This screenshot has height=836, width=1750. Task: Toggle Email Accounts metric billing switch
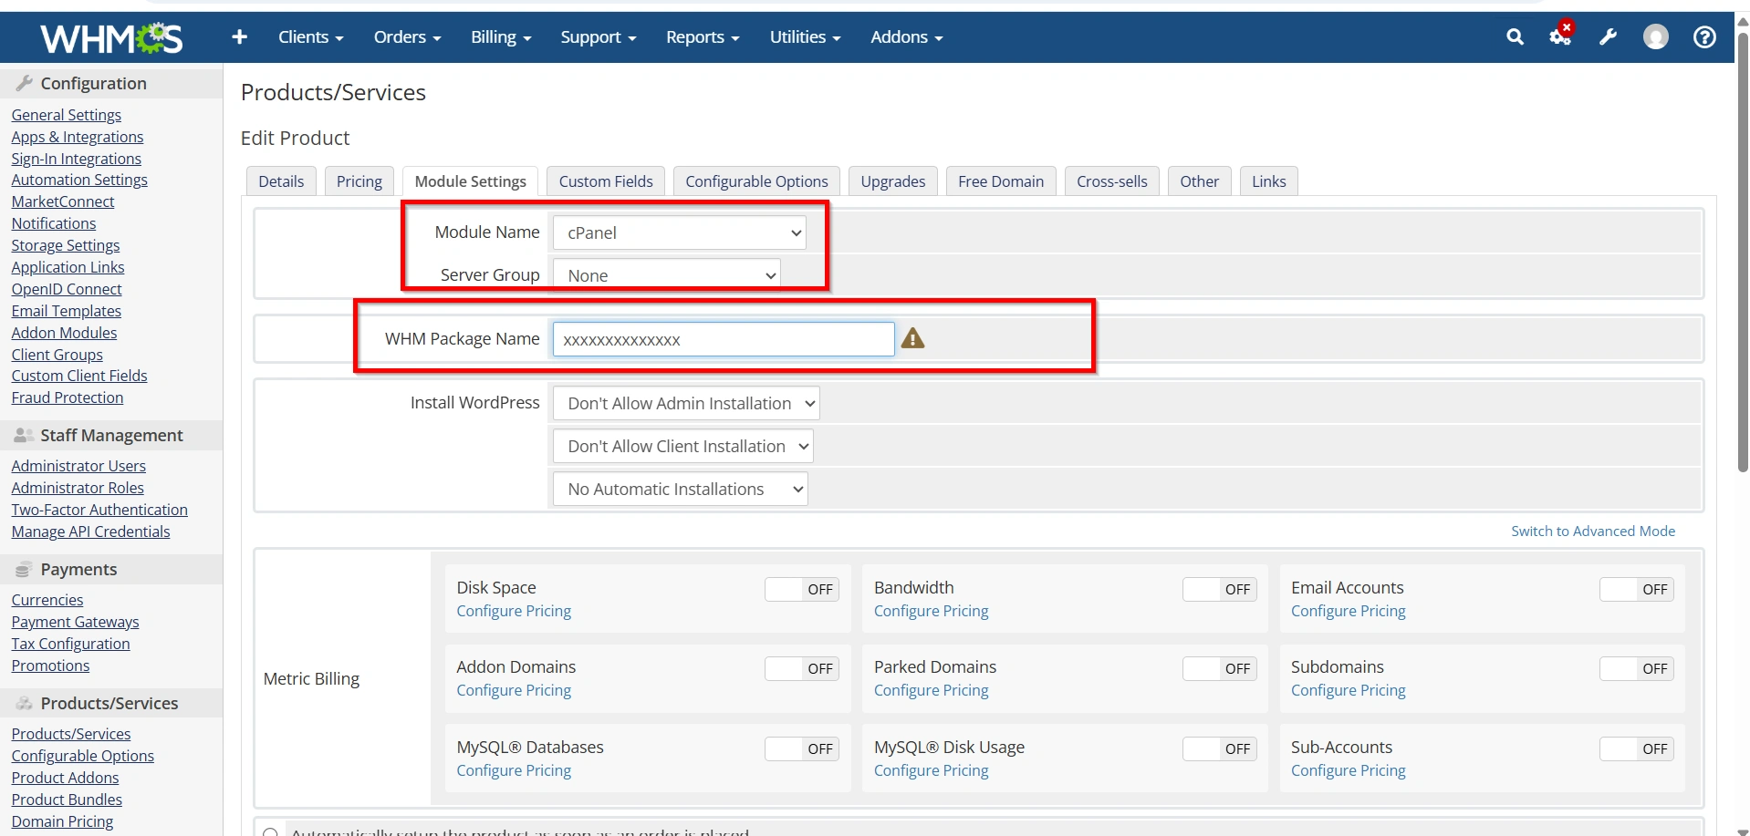[1636, 589]
